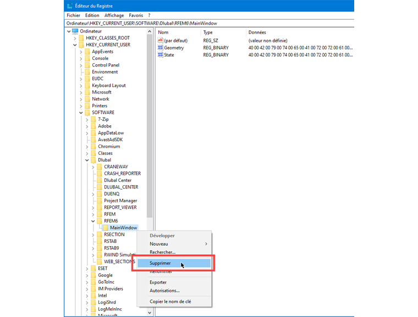
Task: Click the Network folder icon
Action: pyautogui.click(x=87, y=99)
